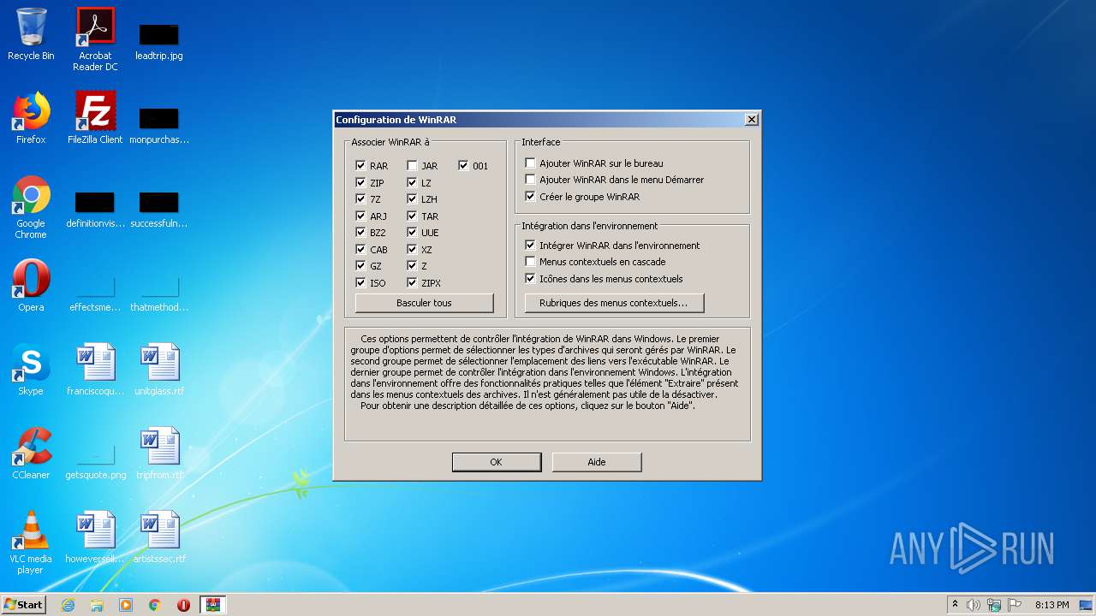Image resolution: width=1096 pixels, height=616 pixels.
Task: Toggle the XZ association checkbox
Action: point(412,249)
